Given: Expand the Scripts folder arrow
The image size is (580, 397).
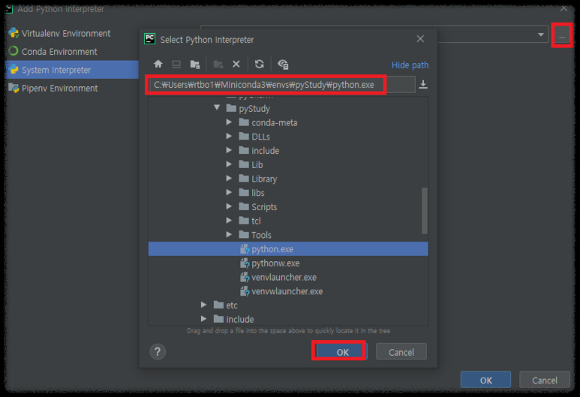Looking at the screenshot, I should point(229,206).
